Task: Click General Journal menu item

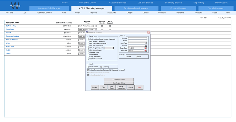Action: point(45,13)
